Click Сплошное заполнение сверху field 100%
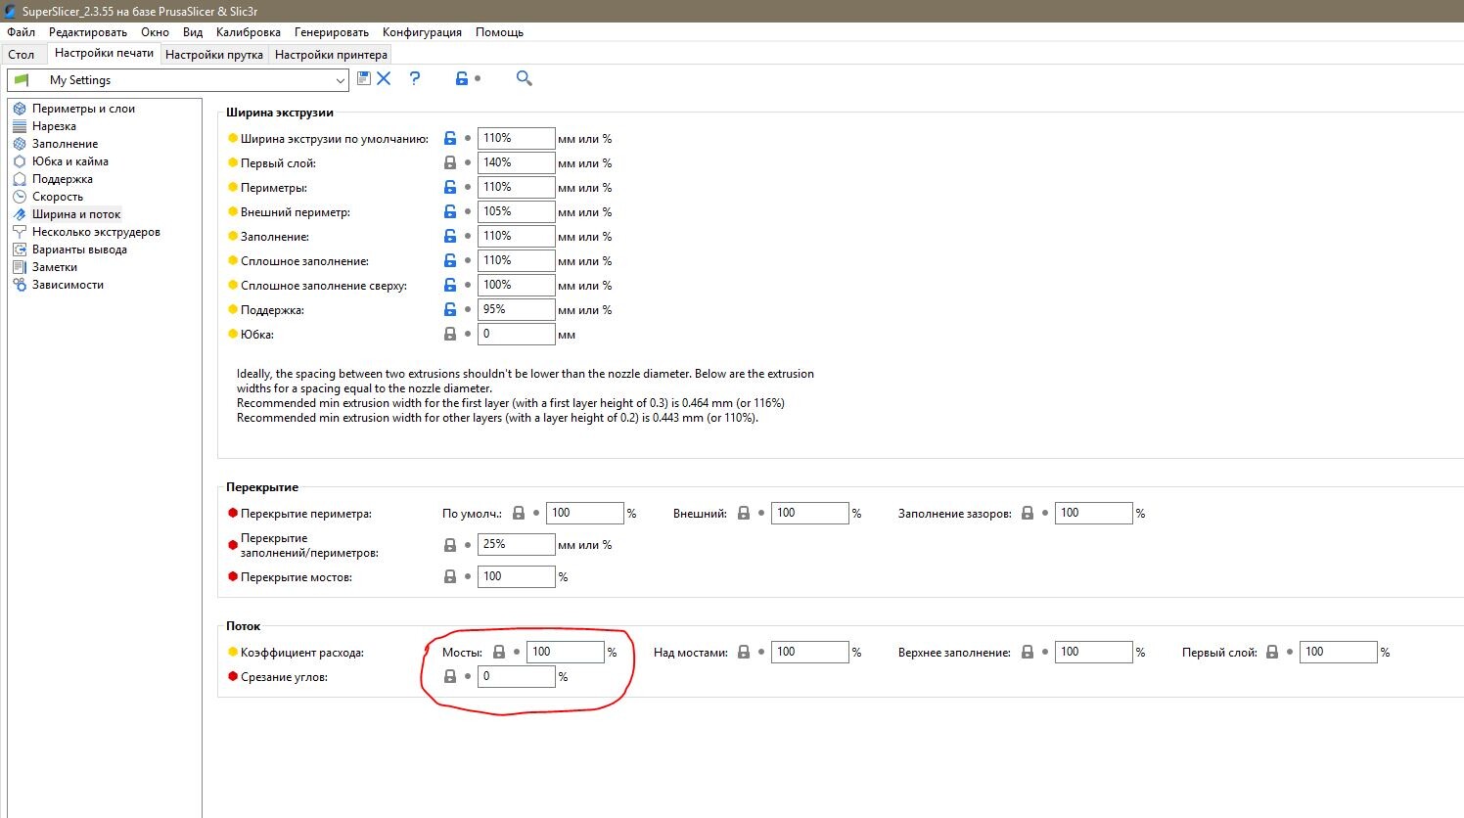This screenshot has height=818, width=1464. coord(516,286)
